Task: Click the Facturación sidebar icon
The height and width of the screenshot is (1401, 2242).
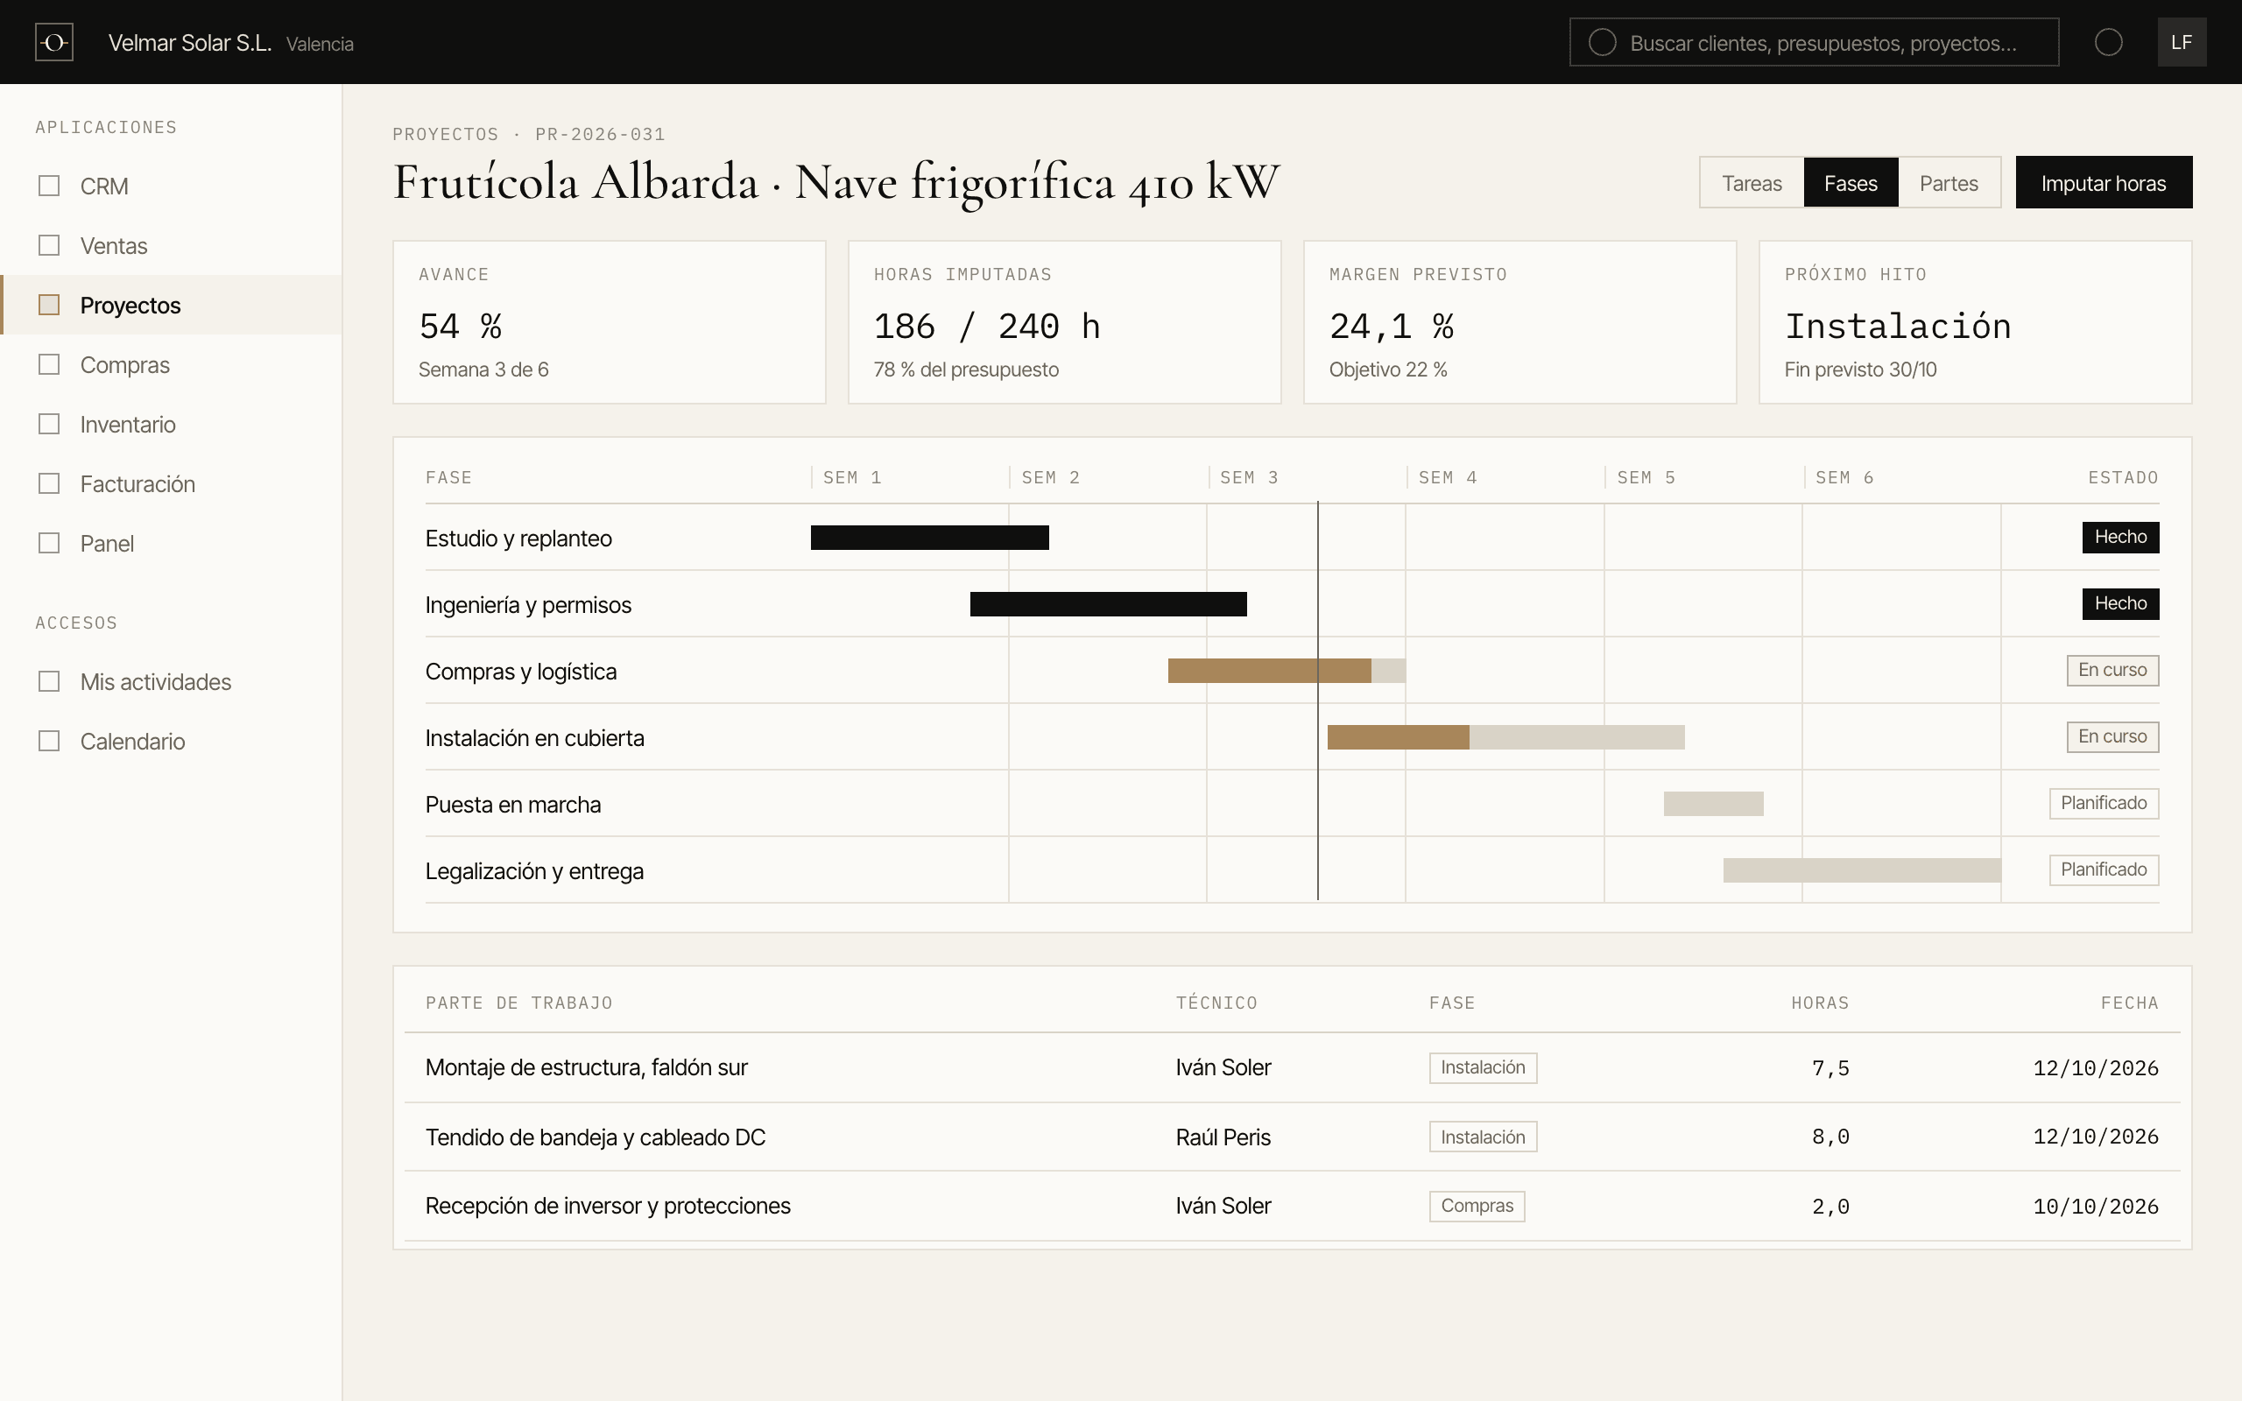Action: tap(49, 483)
